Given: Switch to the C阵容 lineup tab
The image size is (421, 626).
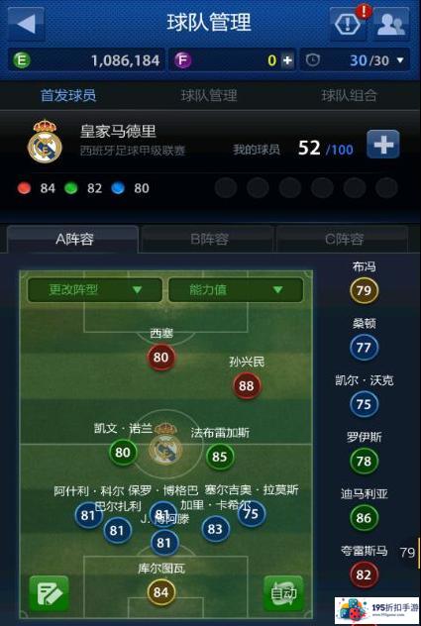Looking at the screenshot, I should tap(344, 239).
